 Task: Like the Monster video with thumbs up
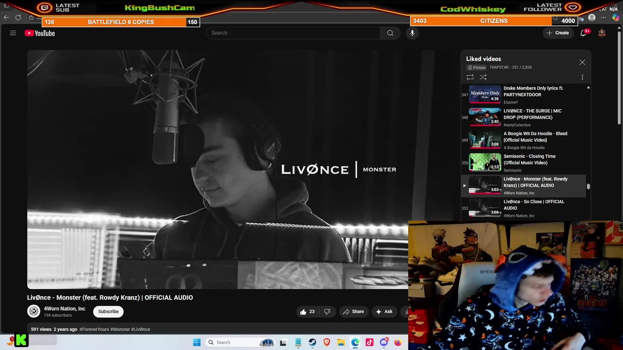pyautogui.click(x=307, y=312)
